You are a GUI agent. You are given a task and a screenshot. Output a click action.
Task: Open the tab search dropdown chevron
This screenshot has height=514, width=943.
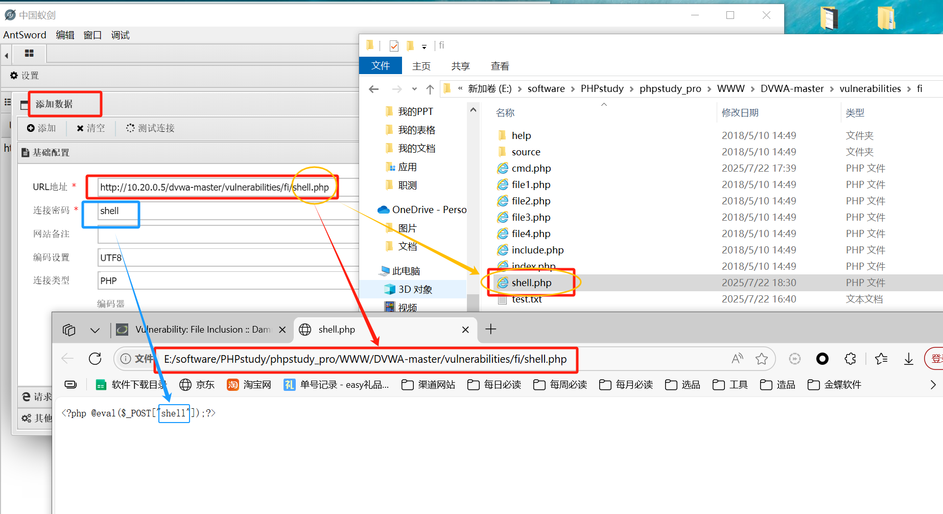point(95,330)
